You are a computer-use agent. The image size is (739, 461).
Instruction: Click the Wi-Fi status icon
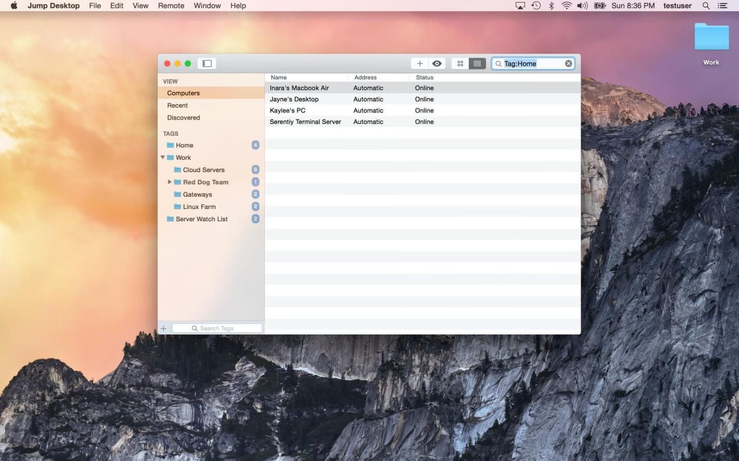coord(566,6)
